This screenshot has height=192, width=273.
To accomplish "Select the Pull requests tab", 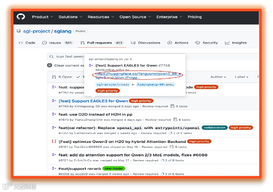I will pos(102,43).
